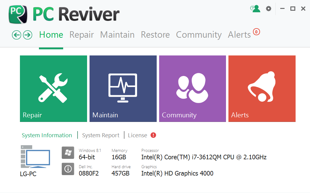310x193 pixels.
Task: Open the help and account icon
Action: 255,9
